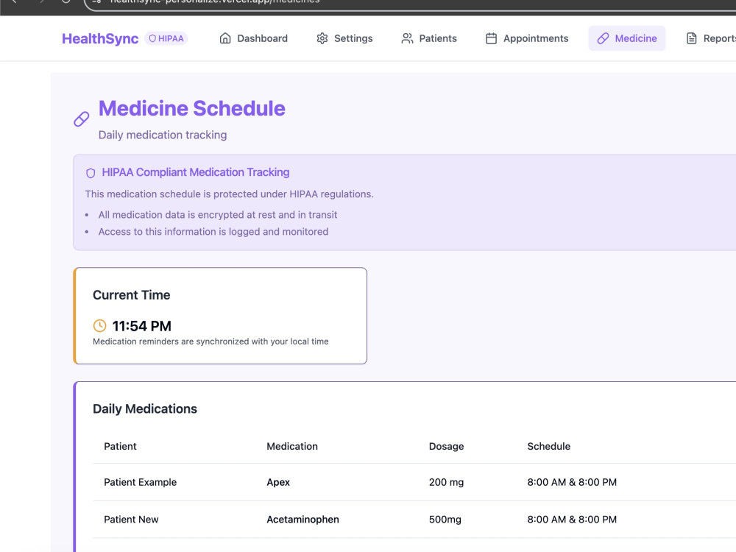Open the Settings navigation item
This screenshot has height=552, width=736.
tap(344, 38)
